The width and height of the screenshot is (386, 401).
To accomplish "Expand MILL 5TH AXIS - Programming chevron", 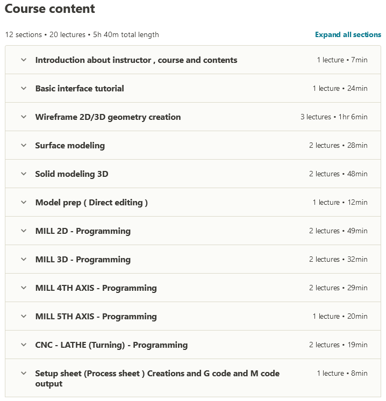I will tap(24, 316).
